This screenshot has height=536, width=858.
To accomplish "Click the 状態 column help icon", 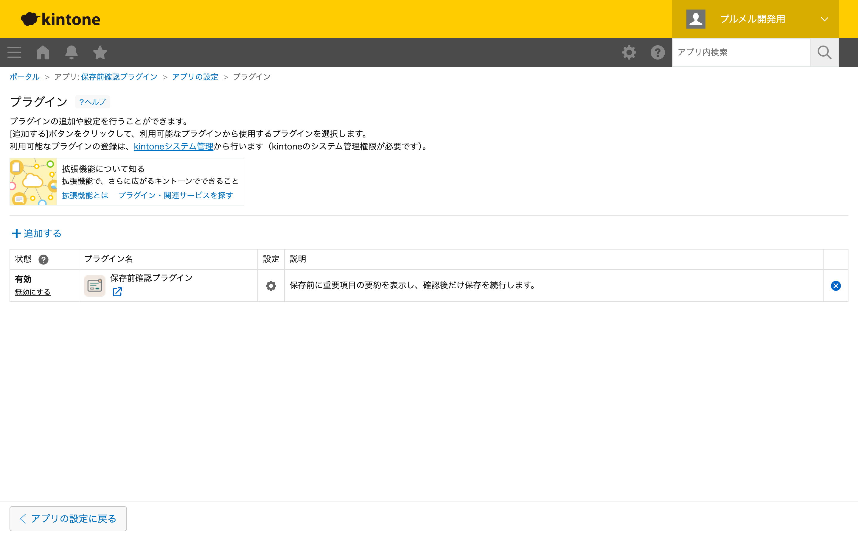I will (43, 259).
